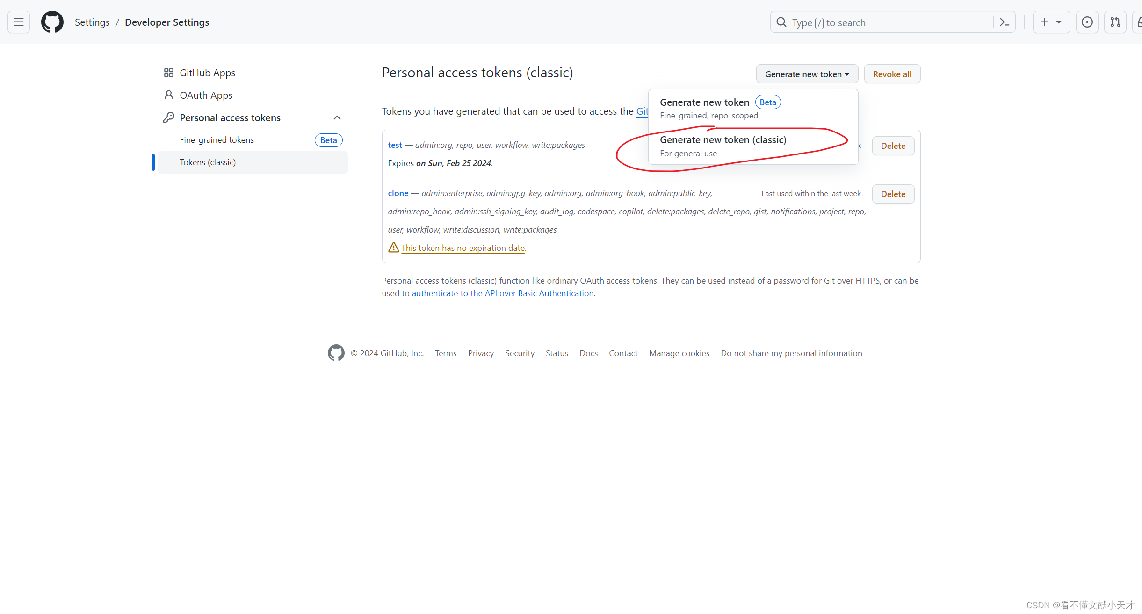Click the OAuth Apps person icon
The height and width of the screenshot is (614, 1142).
[169, 95]
